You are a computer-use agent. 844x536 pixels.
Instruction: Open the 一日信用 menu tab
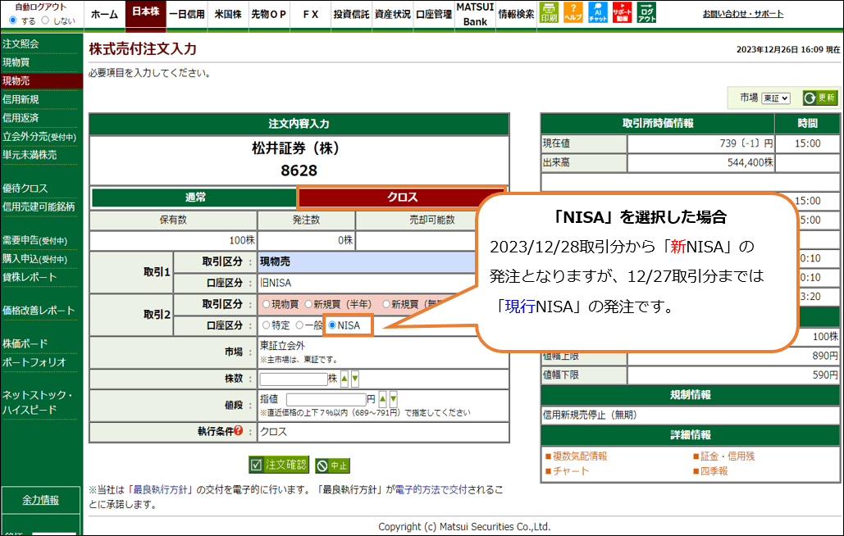click(187, 15)
